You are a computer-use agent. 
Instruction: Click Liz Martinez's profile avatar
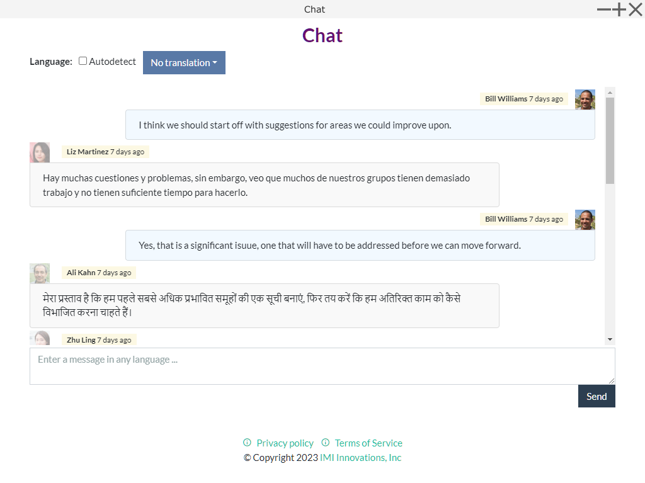(x=40, y=152)
